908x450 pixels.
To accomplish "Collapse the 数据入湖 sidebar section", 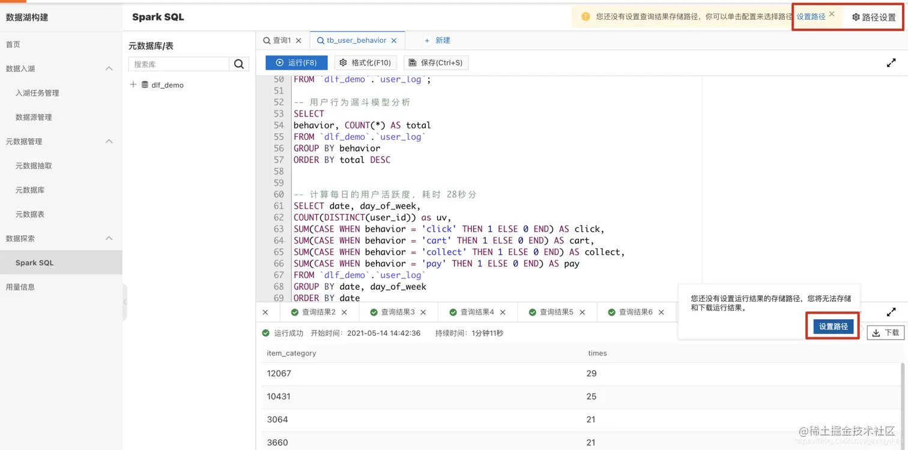I will pyautogui.click(x=109, y=69).
